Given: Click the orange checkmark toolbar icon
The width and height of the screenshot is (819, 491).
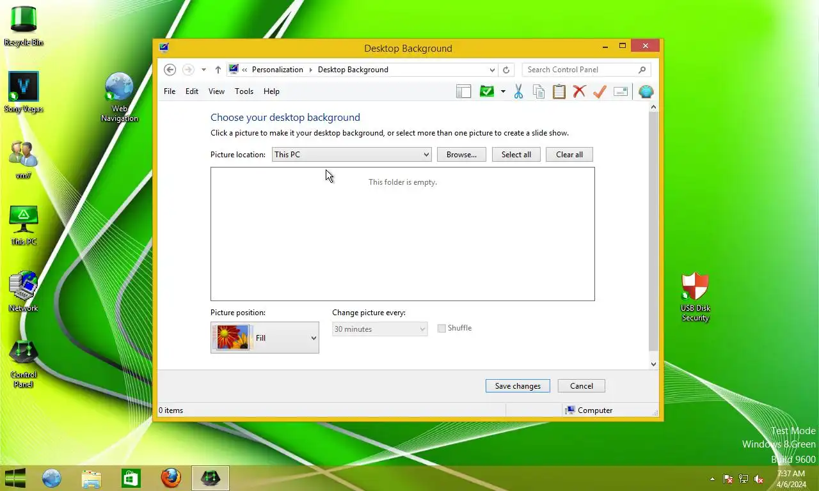Looking at the screenshot, I should [600, 91].
